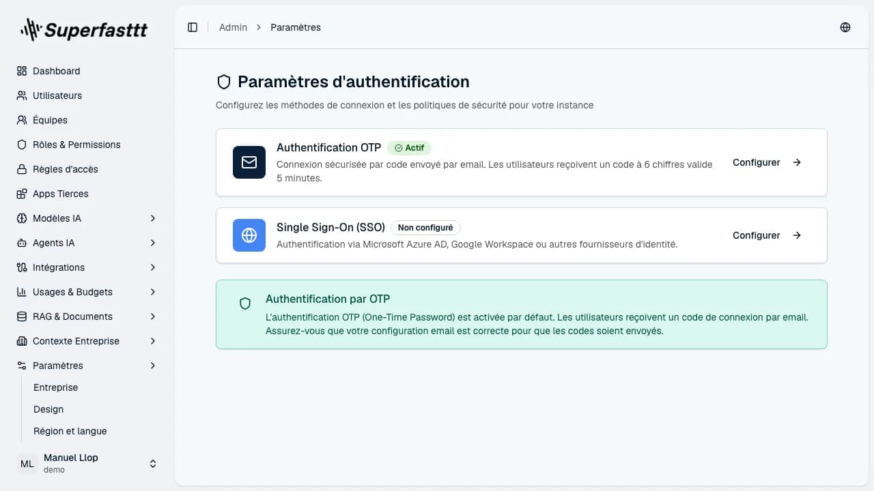Click the Rôles & Permissions shield icon
874x491 pixels.
tap(22, 145)
